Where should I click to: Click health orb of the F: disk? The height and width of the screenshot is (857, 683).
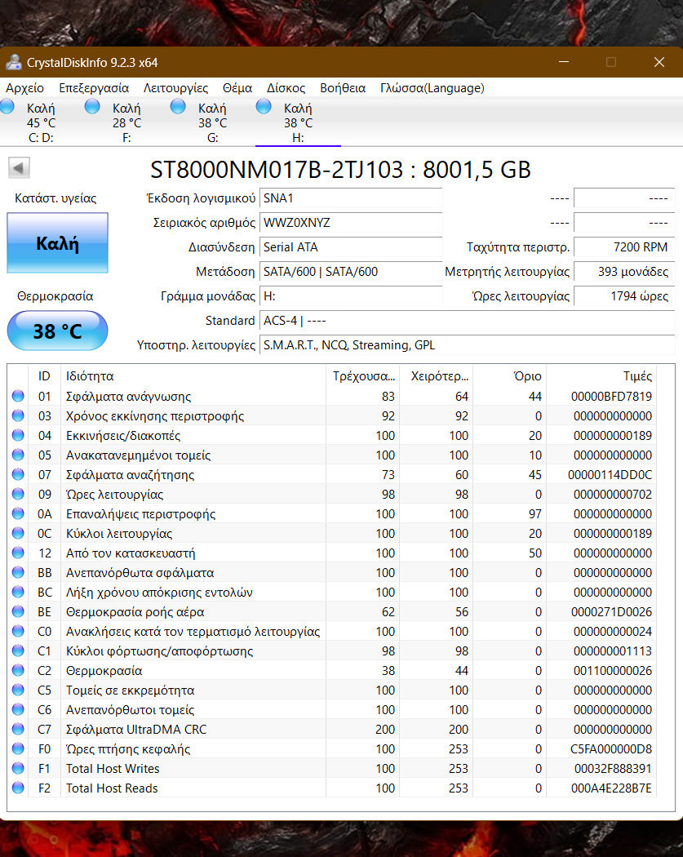coord(92,106)
